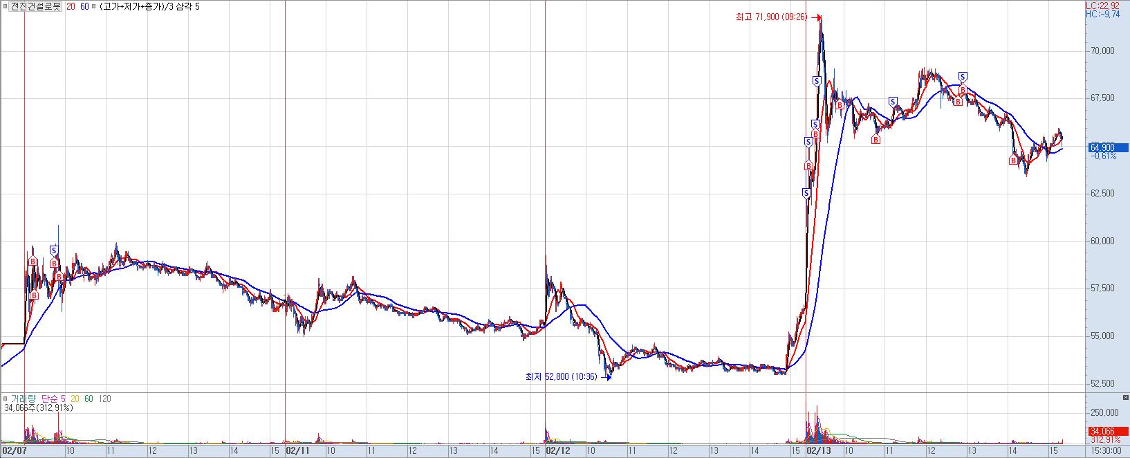Click the B marker near 10:40 on 02/13
Viewport: 1130px width, 458px height.
coord(876,139)
